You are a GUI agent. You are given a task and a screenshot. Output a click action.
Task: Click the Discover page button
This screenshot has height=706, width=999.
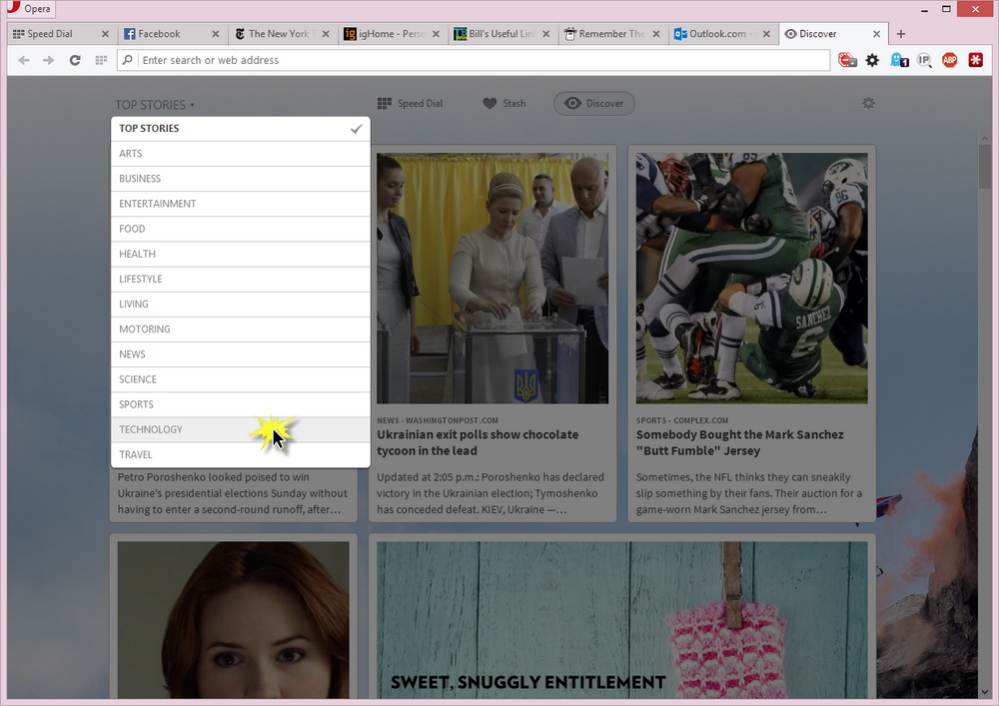click(x=593, y=103)
